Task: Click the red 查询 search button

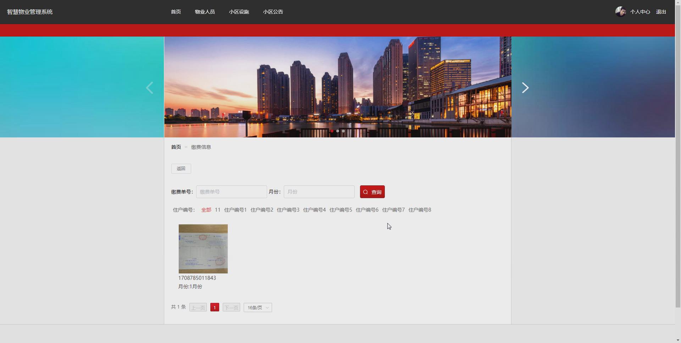Action: 372,192
